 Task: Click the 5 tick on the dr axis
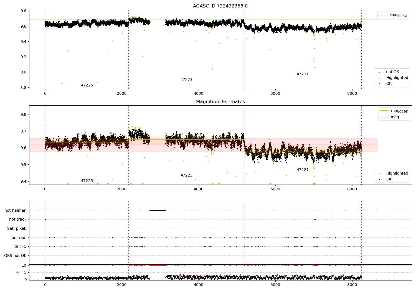tap(25, 272)
